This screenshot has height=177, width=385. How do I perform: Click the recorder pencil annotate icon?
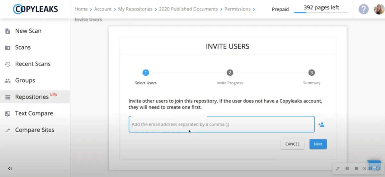pos(338,168)
